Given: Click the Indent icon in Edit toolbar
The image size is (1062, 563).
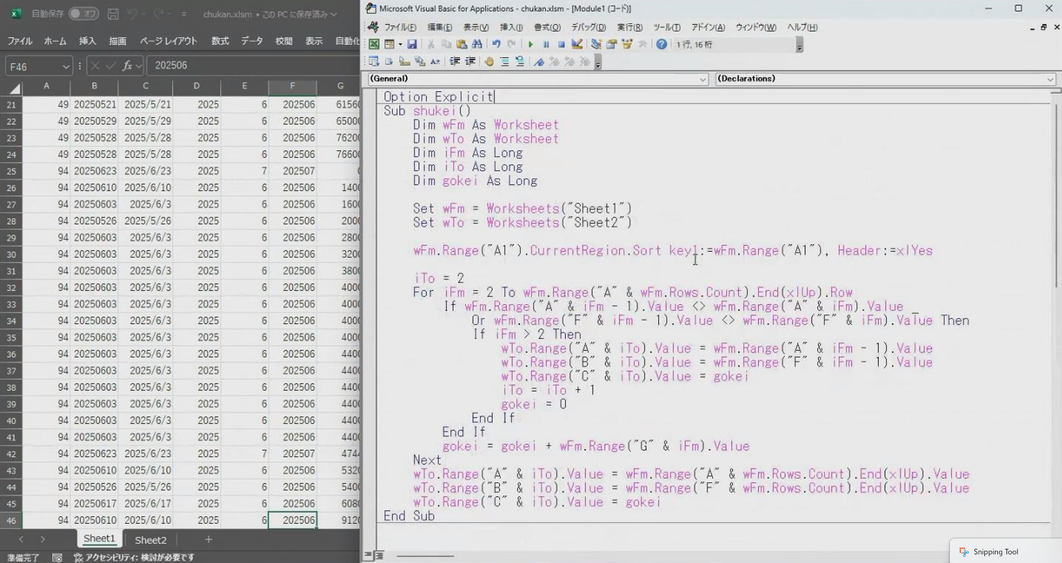Looking at the screenshot, I should pyautogui.click(x=455, y=62).
